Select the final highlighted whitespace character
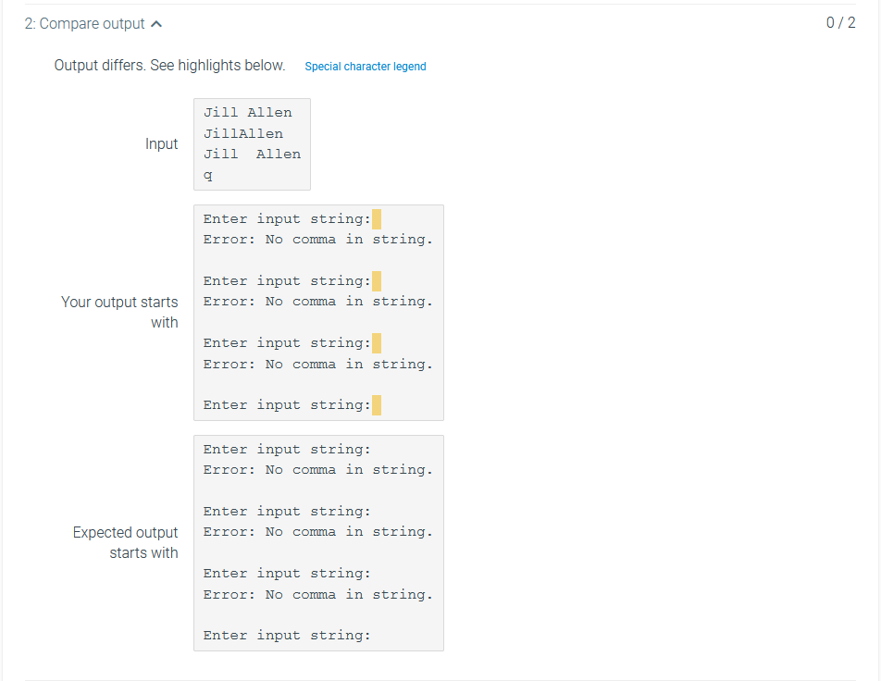Viewport: 881px width, 681px height. 377,404
